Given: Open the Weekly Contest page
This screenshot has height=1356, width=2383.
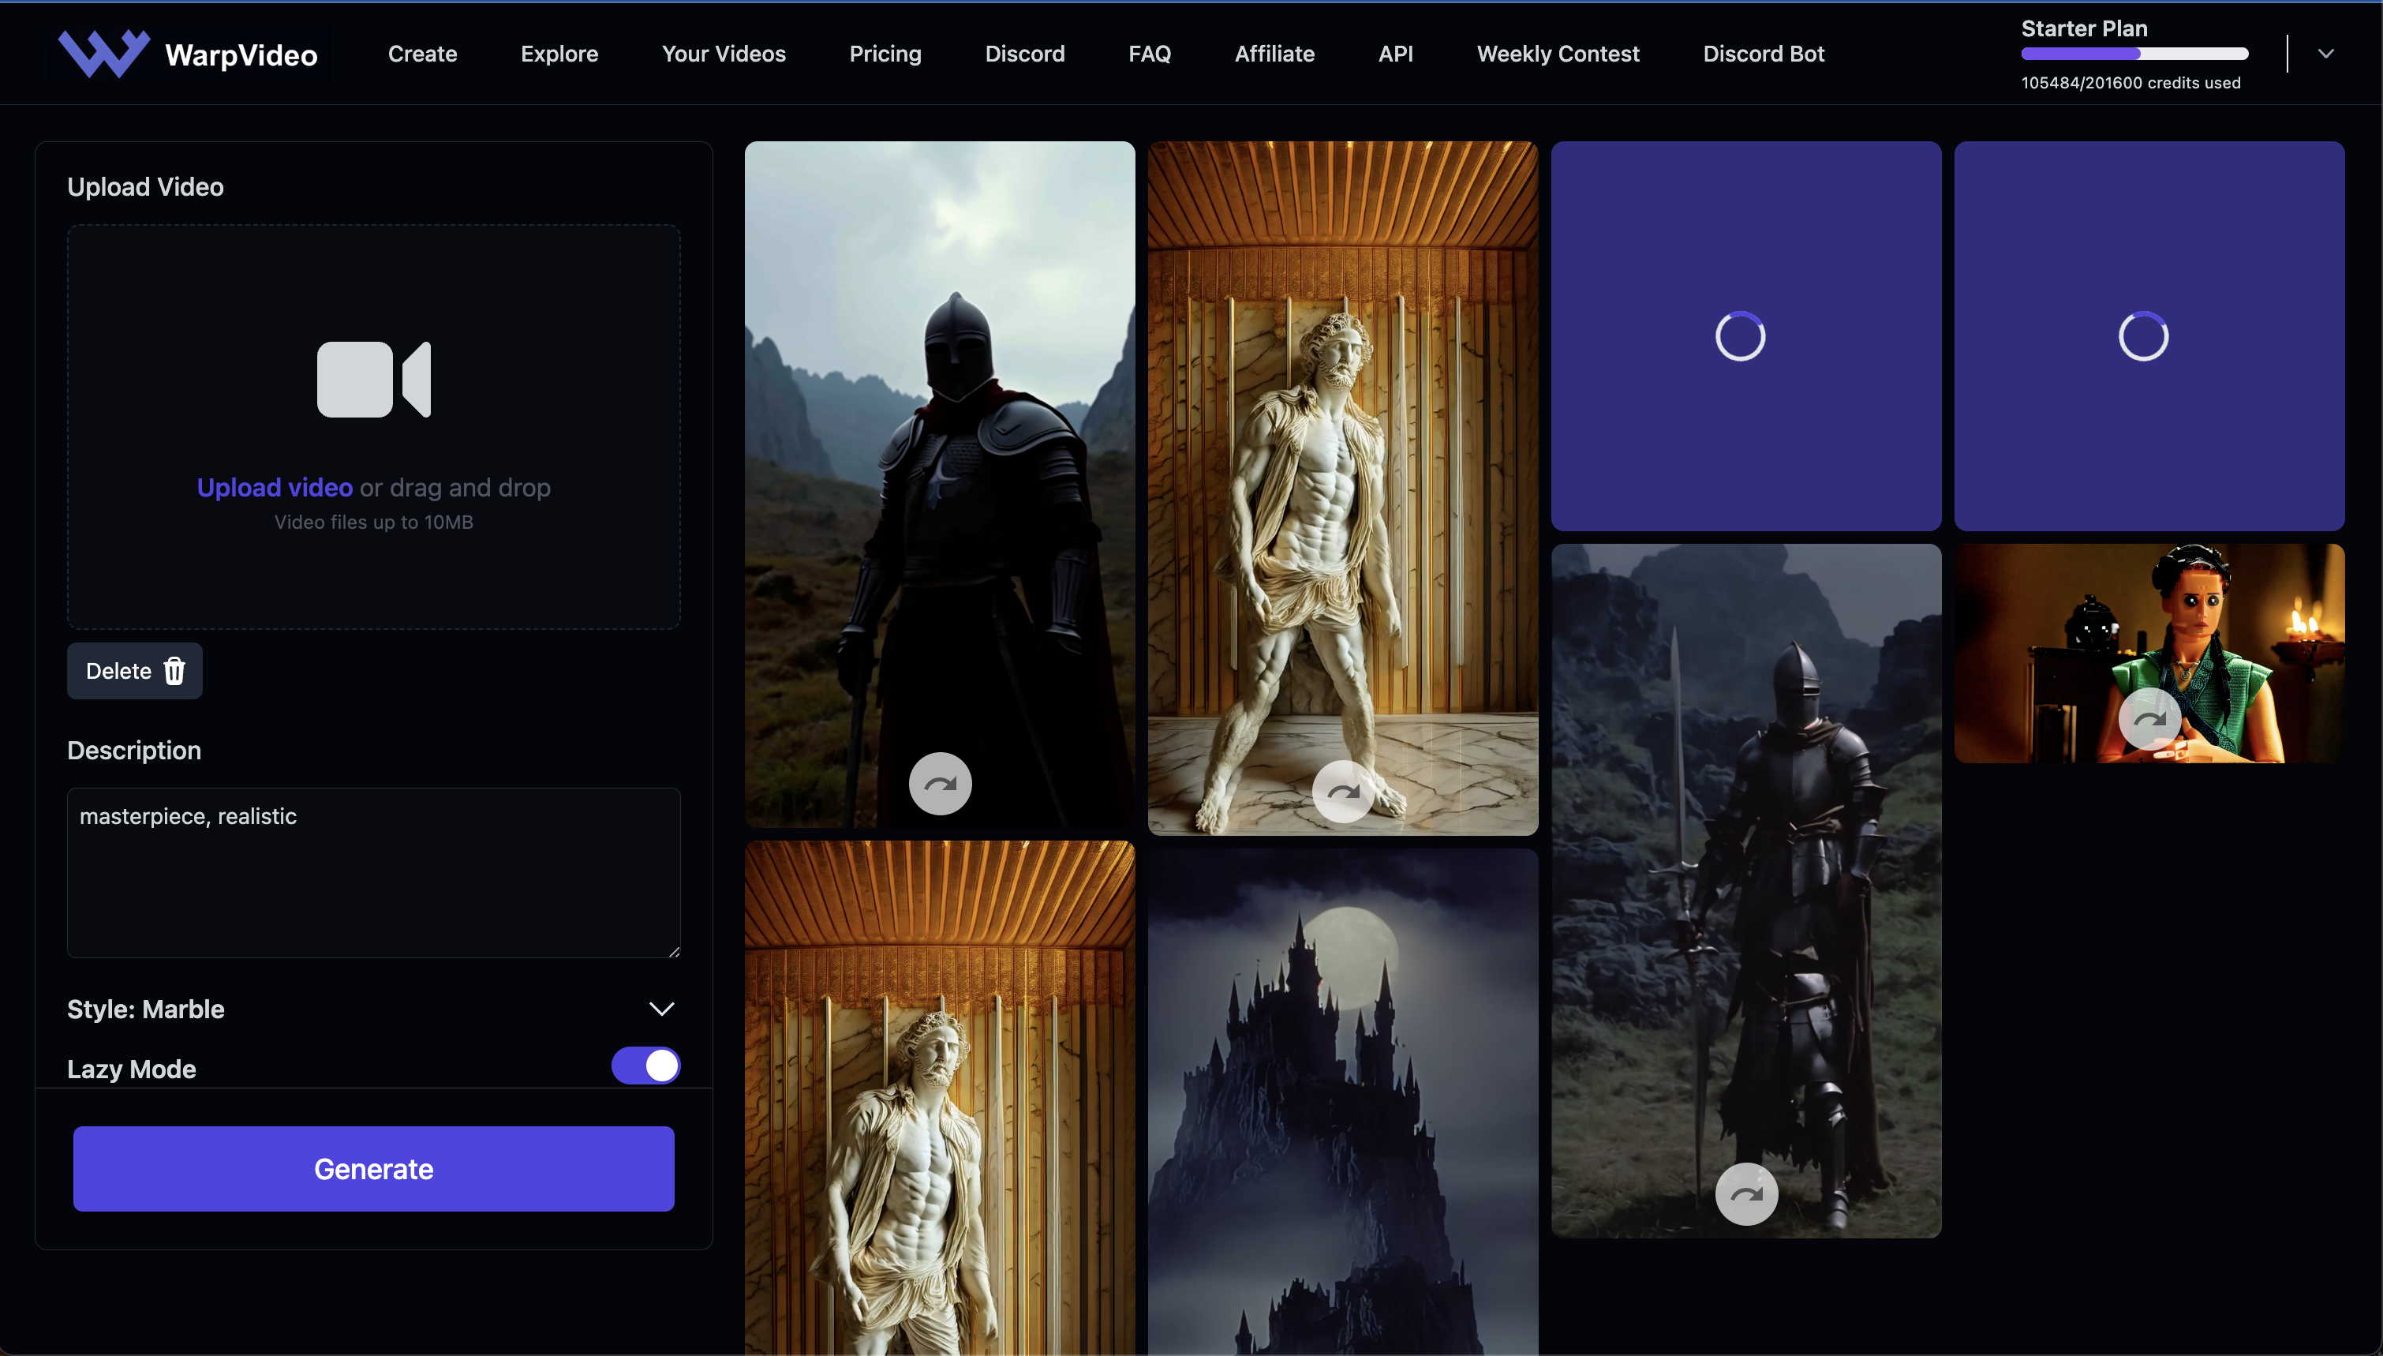Looking at the screenshot, I should click(x=1558, y=53).
